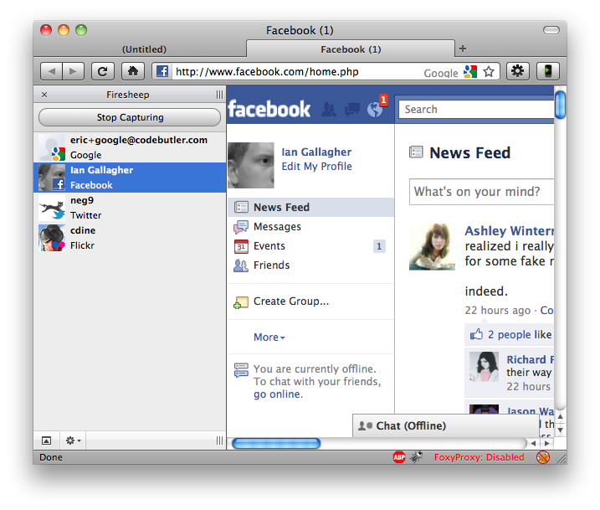The height and width of the screenshot is (510, 600).
Task: Click scrollbar right arrow at bottom
Action: coord(547,443)
